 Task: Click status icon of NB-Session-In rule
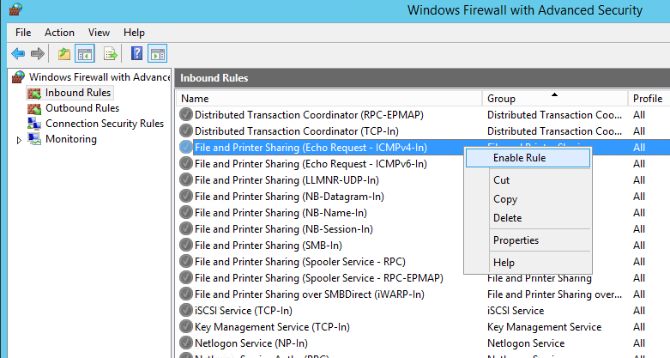point(186,229)
